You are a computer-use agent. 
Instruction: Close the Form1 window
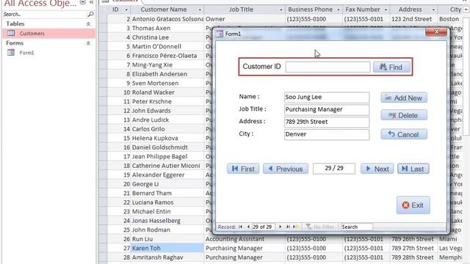pos(436,32)
